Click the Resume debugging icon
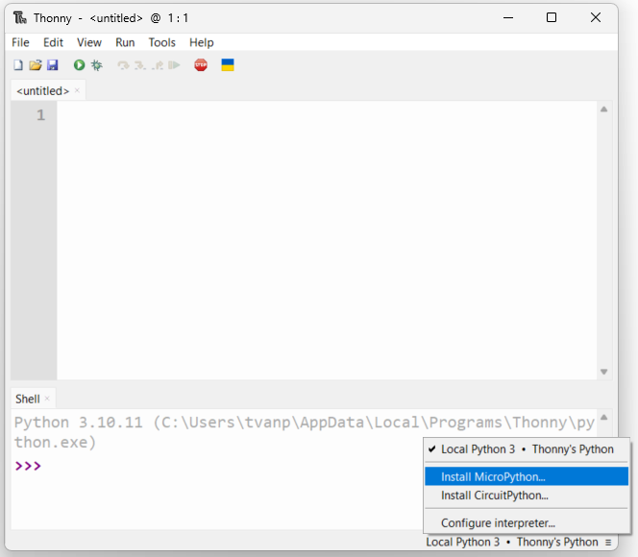This screenshot has height=557, width=638. [174, 65]
